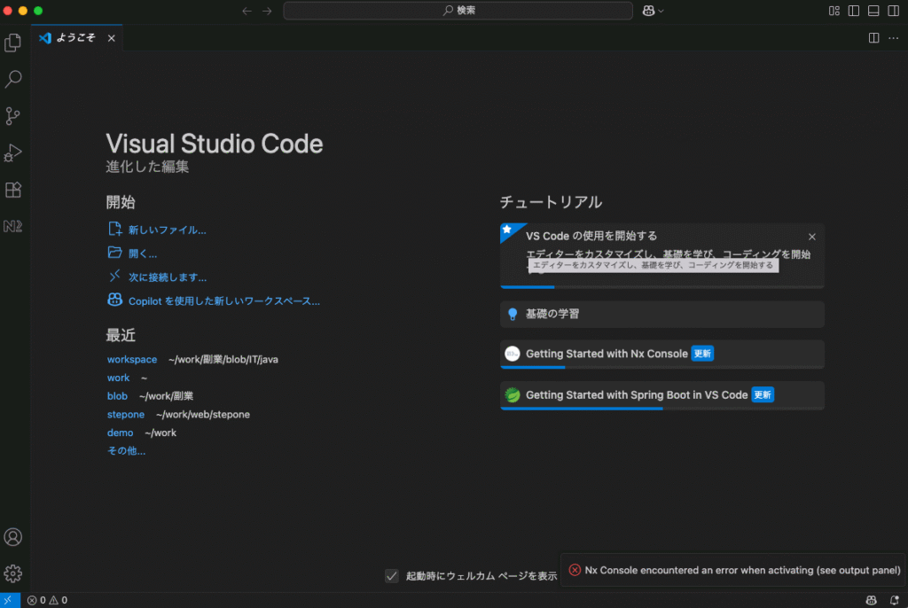This screenshot has height=608, width=908.
Task: Go forward with the right arrow
Action: tap(267, 11)
